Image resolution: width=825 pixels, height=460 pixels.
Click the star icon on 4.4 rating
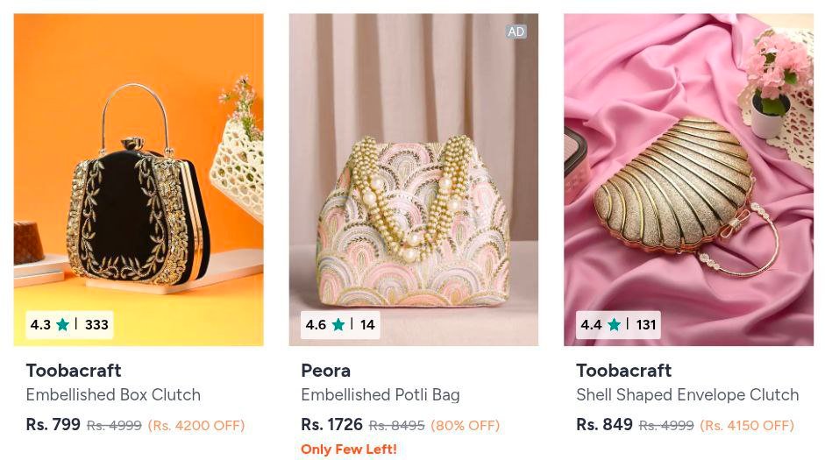(x=614, y=325)
